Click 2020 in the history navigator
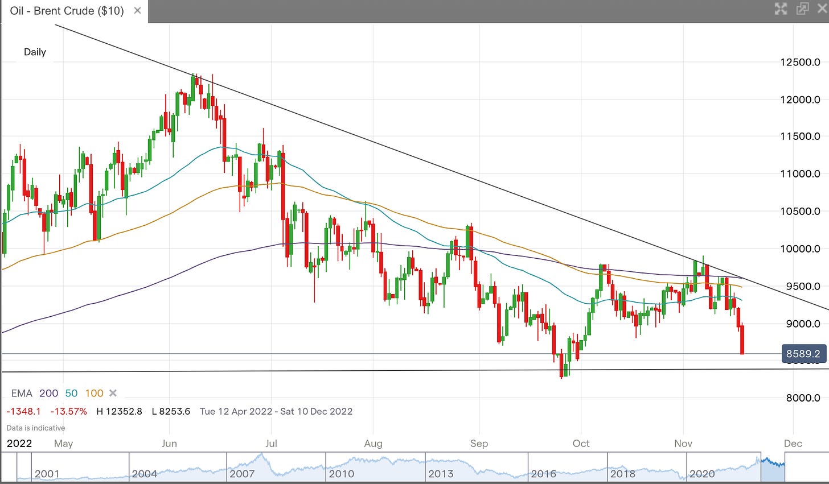The image size is (829, 484). (x=702, y=474)
